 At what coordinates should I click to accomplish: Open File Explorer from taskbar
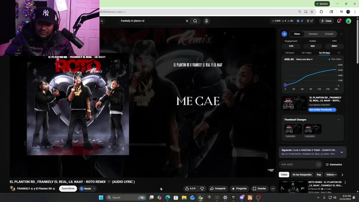[x=184, y=198]
